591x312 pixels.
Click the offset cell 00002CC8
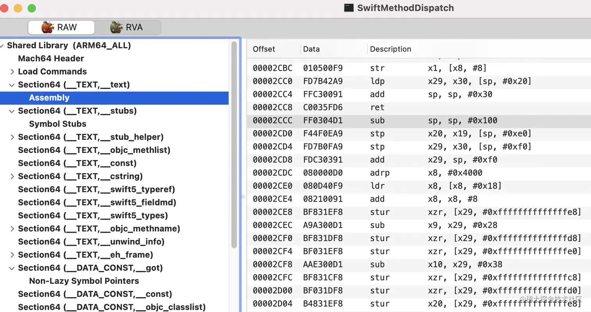point(272,107)
